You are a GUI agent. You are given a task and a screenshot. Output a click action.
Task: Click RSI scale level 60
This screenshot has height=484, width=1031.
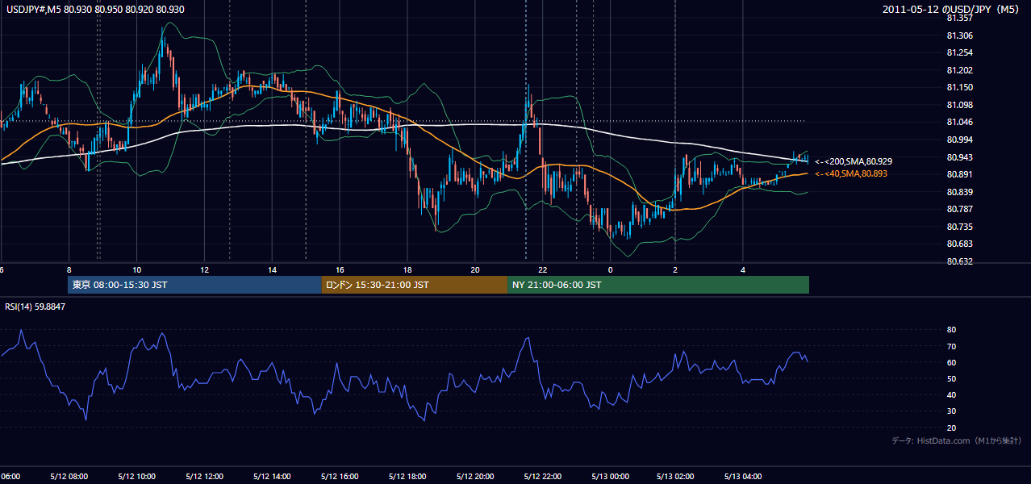(x=951, y=362)
